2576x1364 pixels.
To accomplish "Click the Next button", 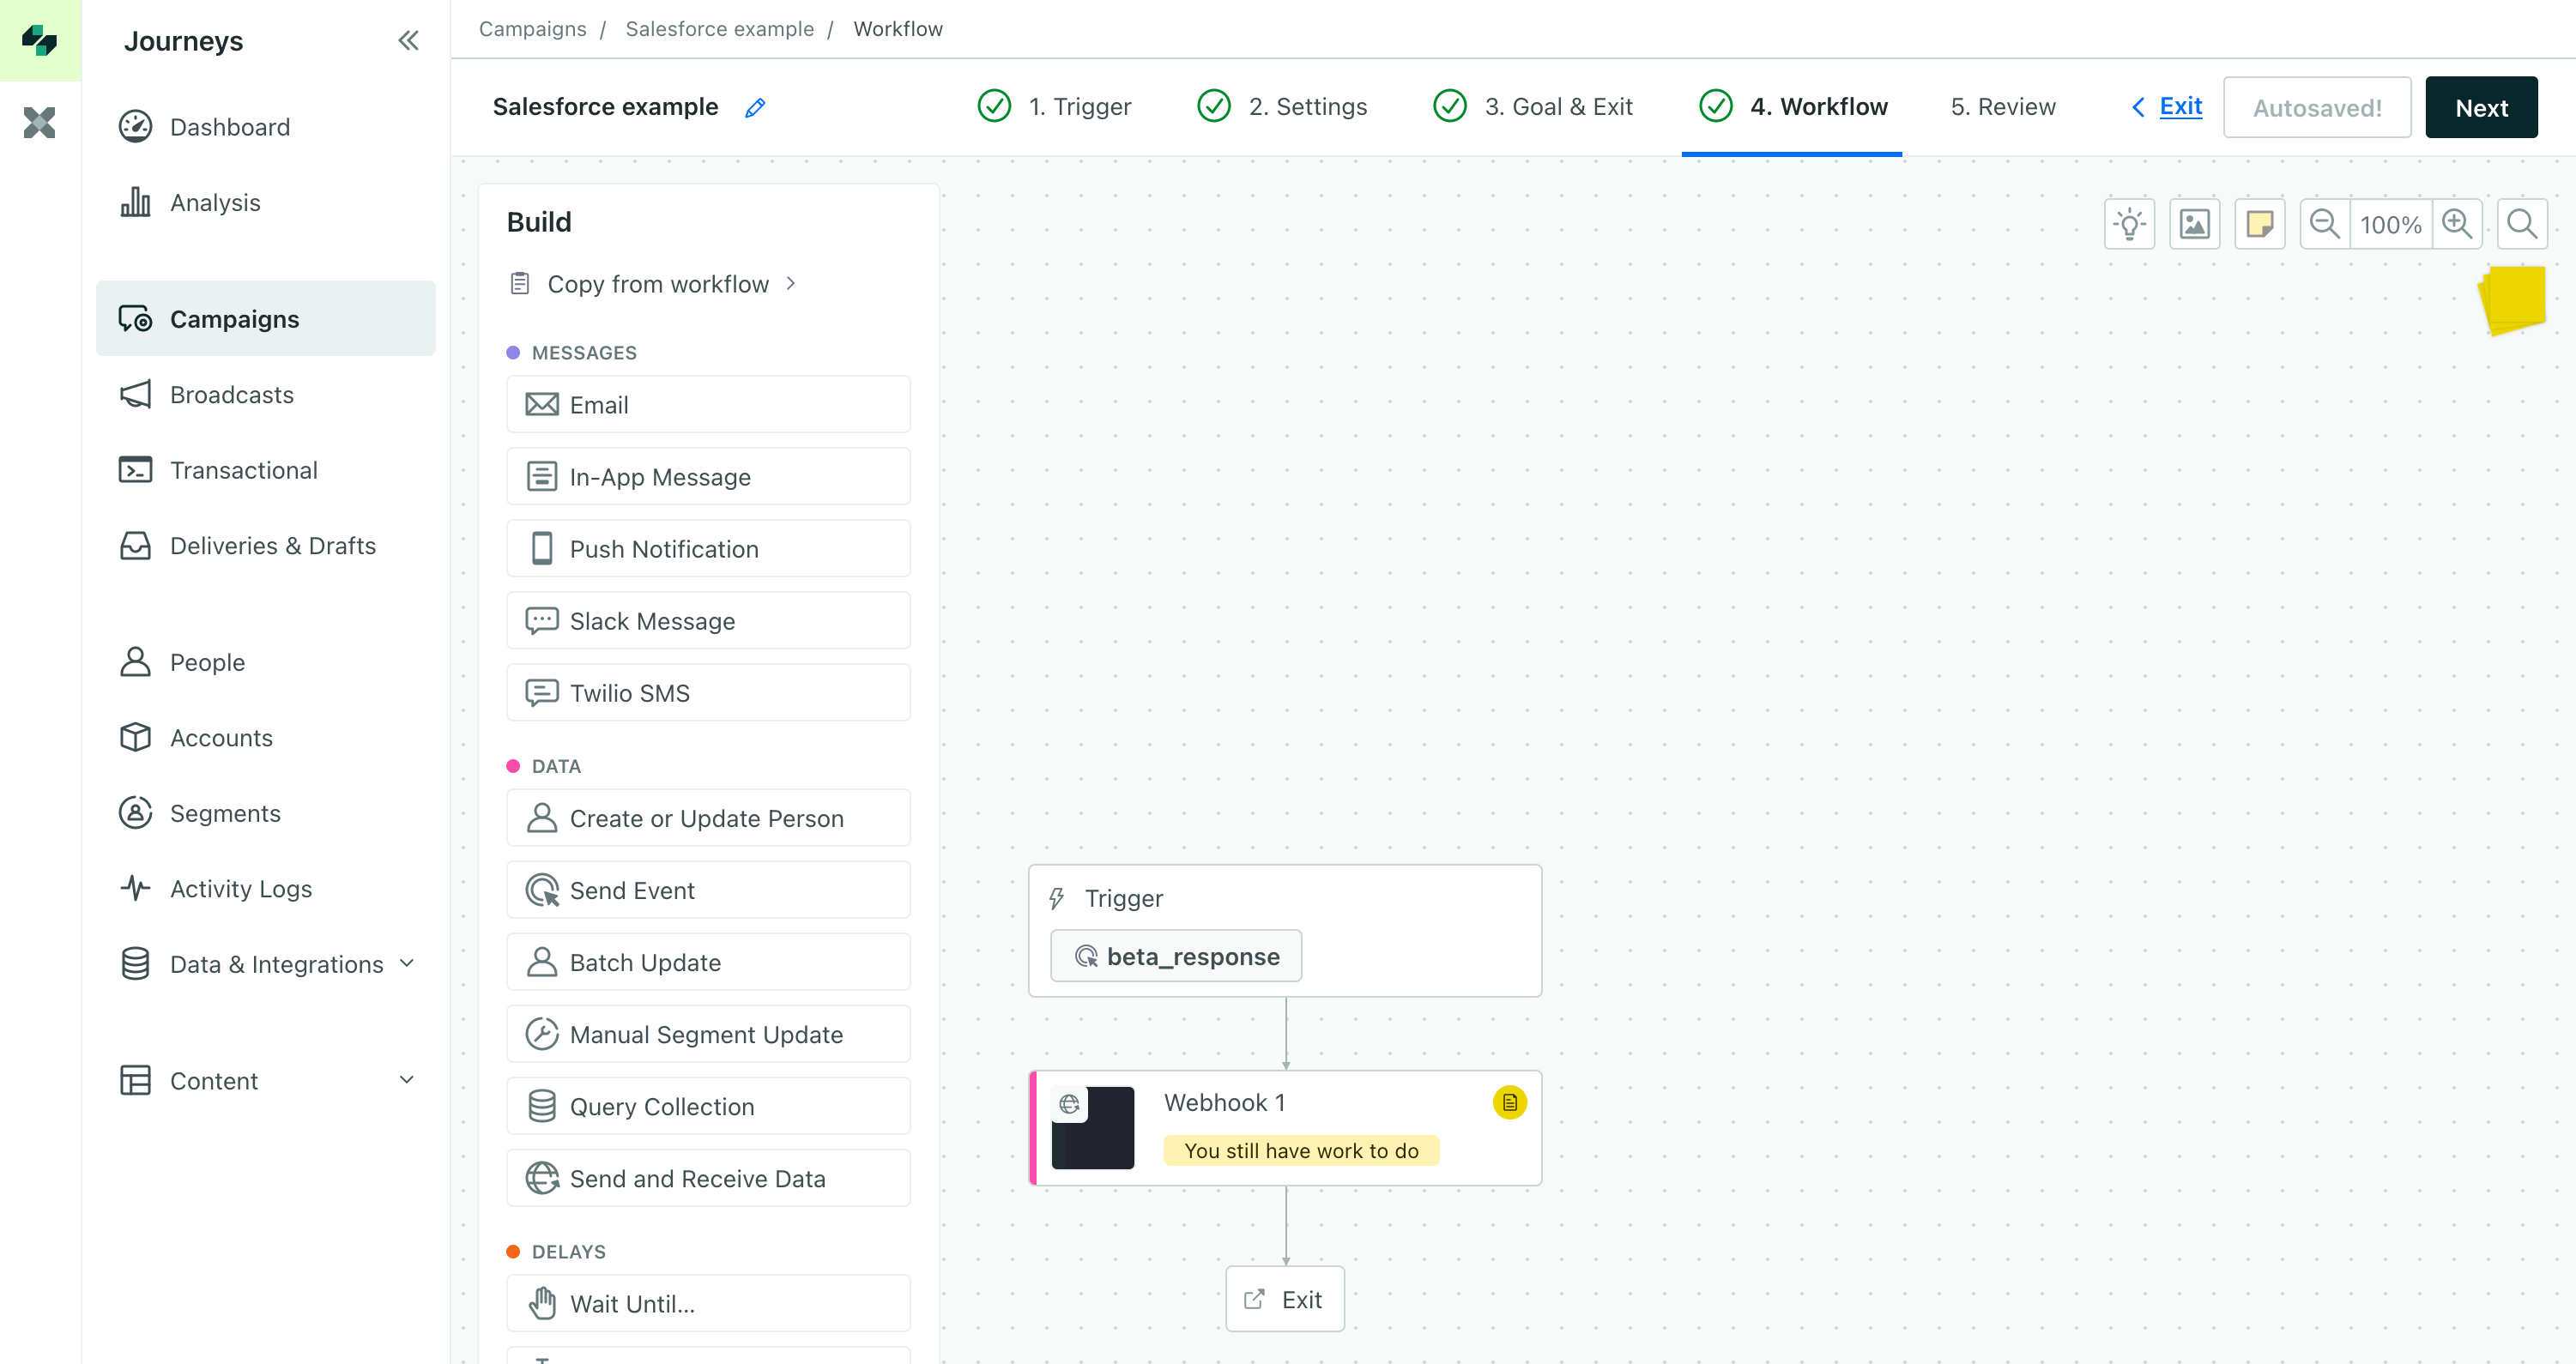I will click(x=2482, y=107).
